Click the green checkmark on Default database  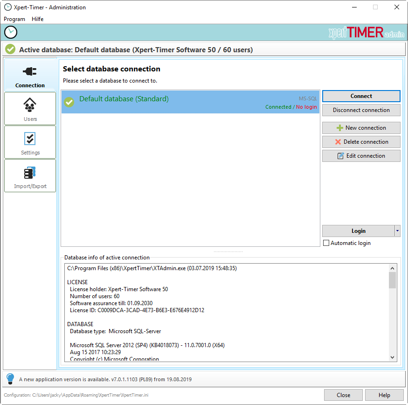pos(69,102)
